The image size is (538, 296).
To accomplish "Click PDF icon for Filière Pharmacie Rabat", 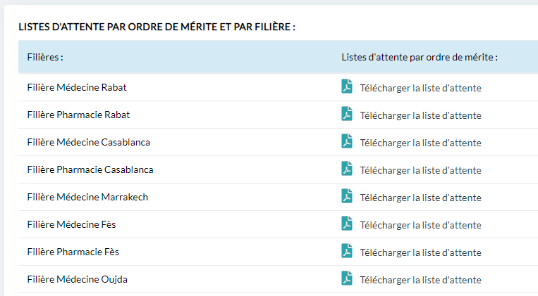I will coord(346,114).
